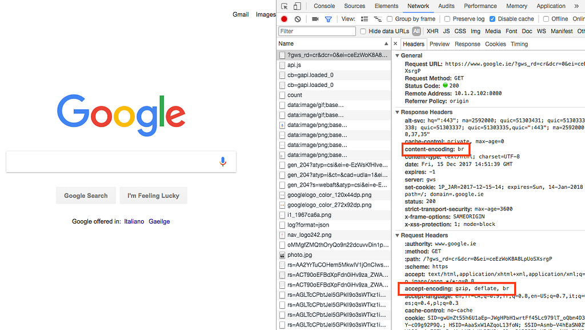The width and height of the screenshot is (585, 330).
Task: Filter requests by XHR
Action: coord(432,31)
